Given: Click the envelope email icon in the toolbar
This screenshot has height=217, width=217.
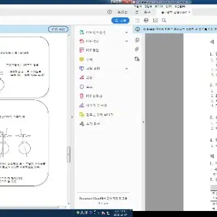Looking at the screenshot, I should [156, 20].
